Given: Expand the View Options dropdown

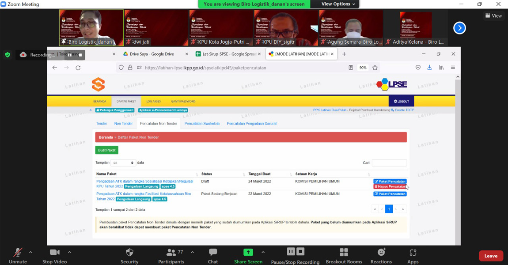Looking at the screenshot, I should click(338, 4).
